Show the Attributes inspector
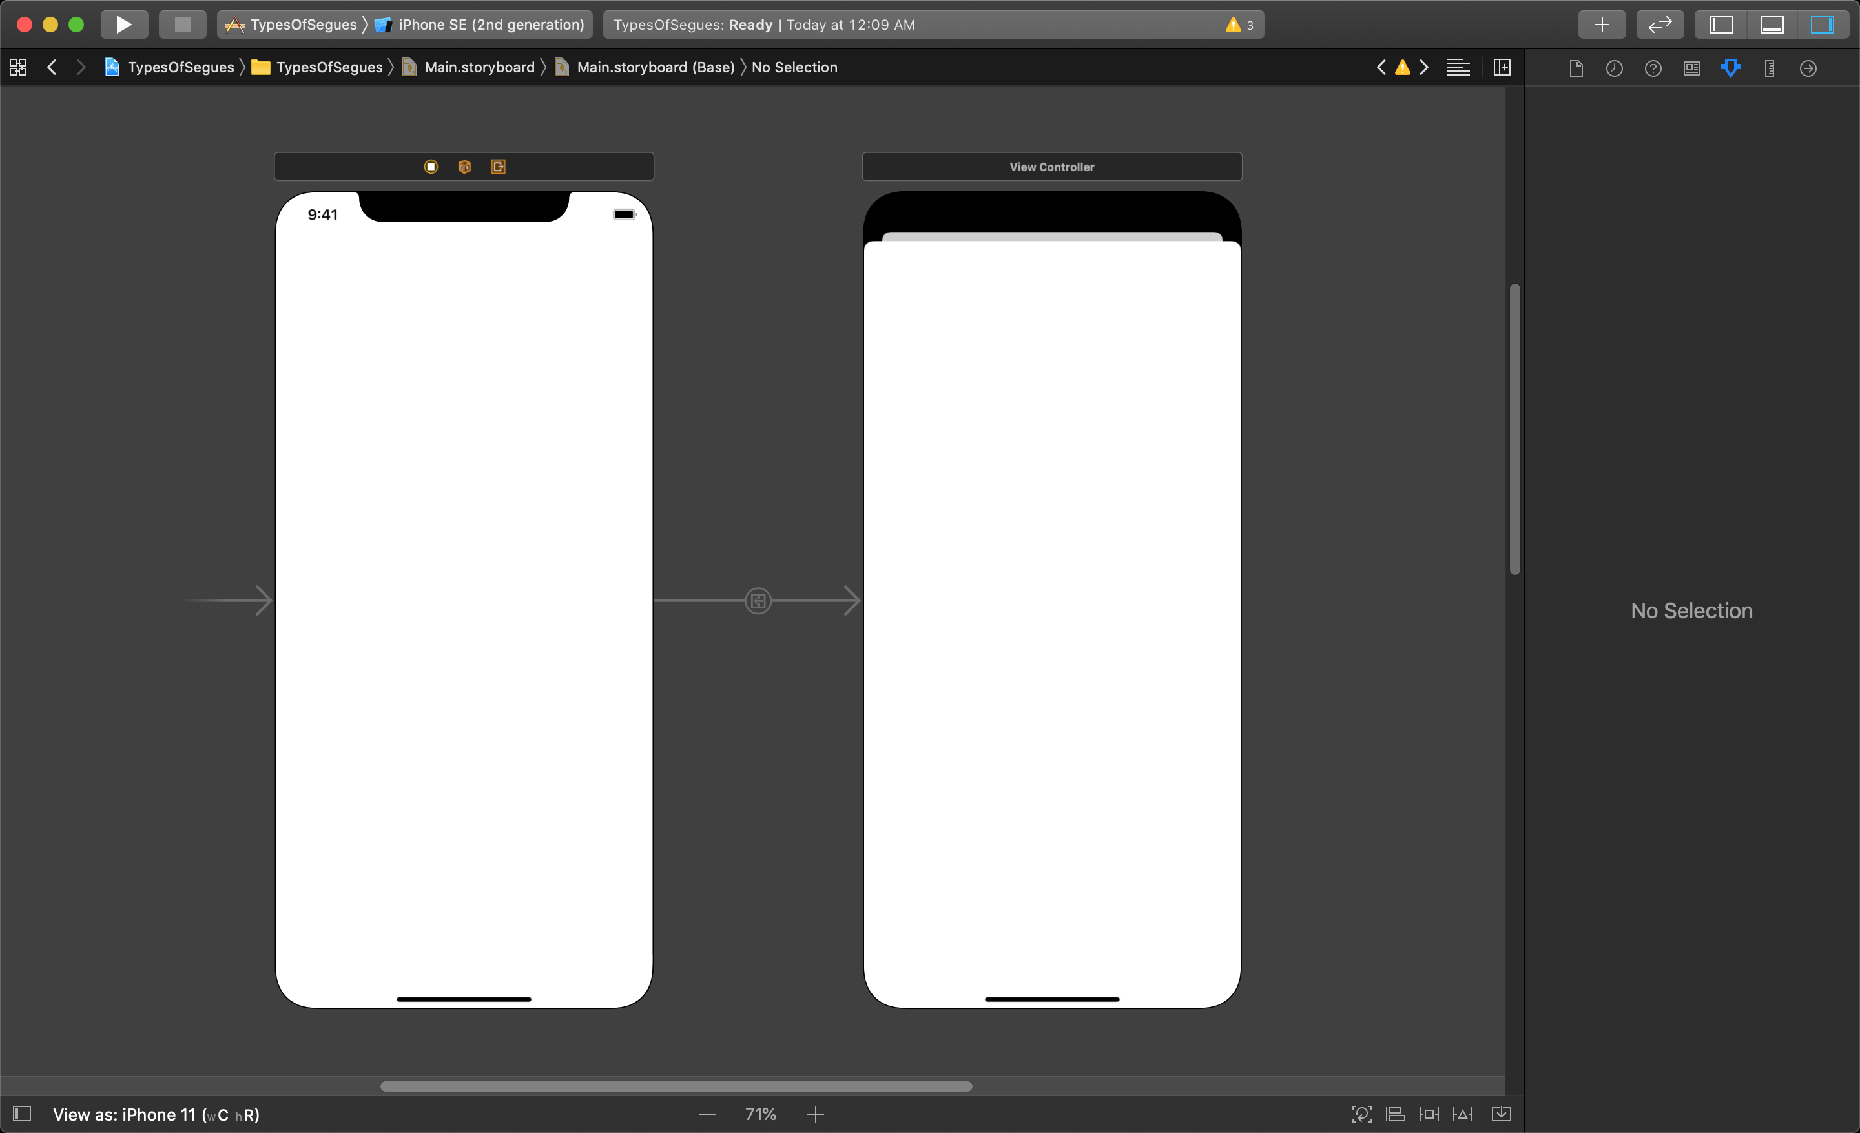Image resolution: width=1860 pixels, height=1133 pixels. [1730, 68]
